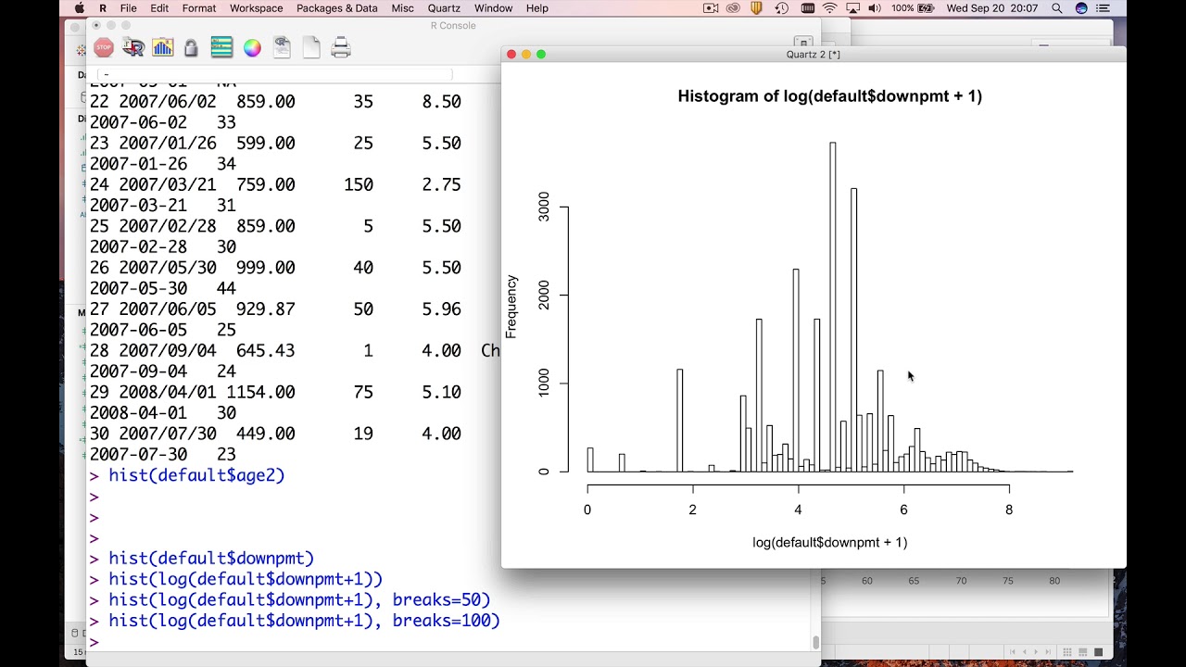The height and width of the screenshot is (667, 1186).
Task: Open the Quartz menu
Action: click(x=444, y=8)
